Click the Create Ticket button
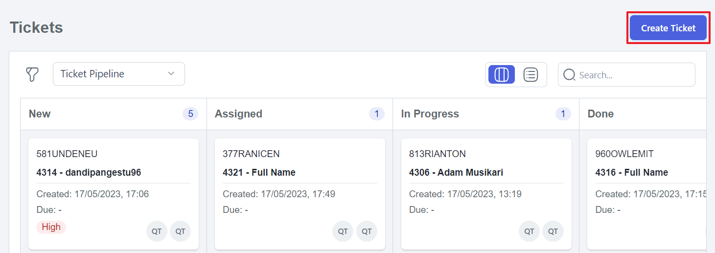This screenshot has height=253, width=715. pyautogui.click(x=668, y=28)
